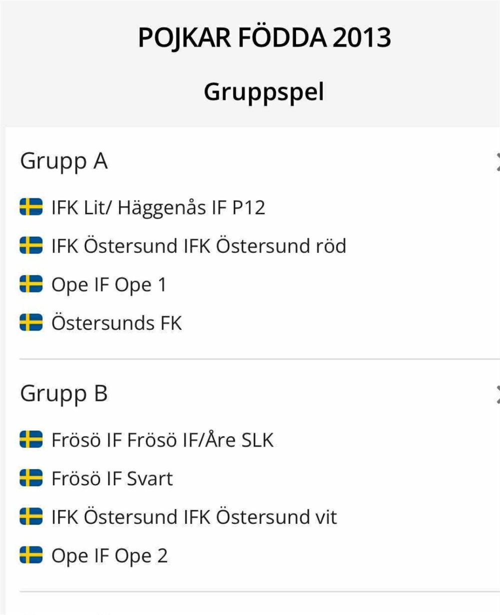The width and height of the screenshot is (500, 615).
Task: Open the Ope IF Ope 2 team
Action: click(x=109, y=555)
